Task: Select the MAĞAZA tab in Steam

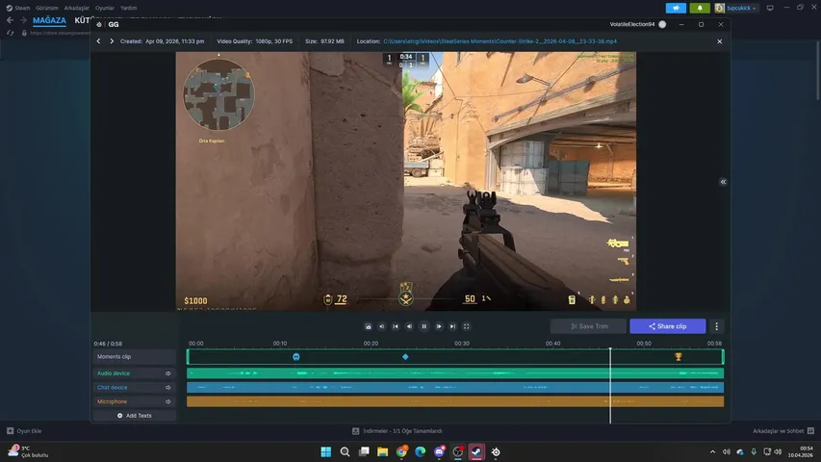Action: point(49,20)
